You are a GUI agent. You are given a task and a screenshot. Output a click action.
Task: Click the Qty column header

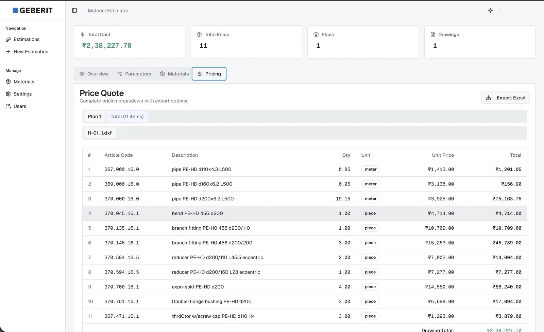346,155
